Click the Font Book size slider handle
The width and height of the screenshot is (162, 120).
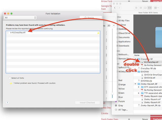point(112,94)
